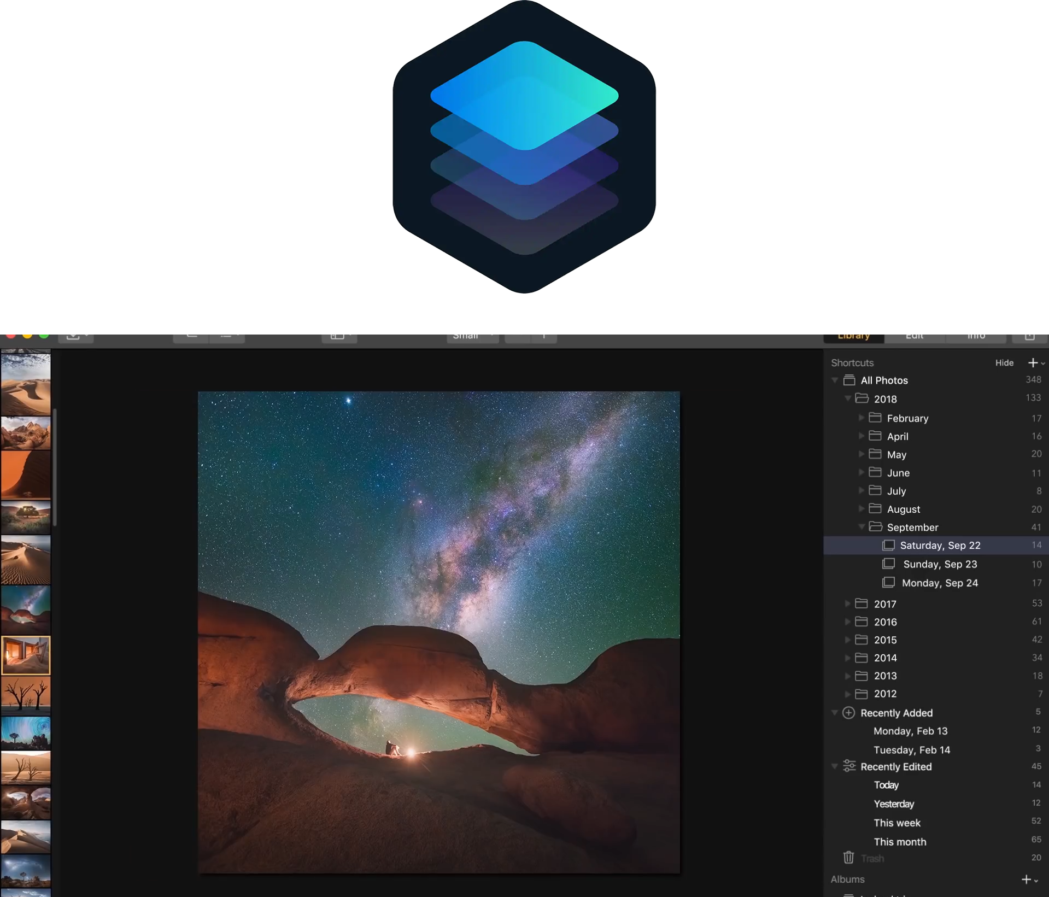The height and width of the screenshot is (897, 1049).
Task: Collapse the September disclosure triangle
Action: coord(862,527)
